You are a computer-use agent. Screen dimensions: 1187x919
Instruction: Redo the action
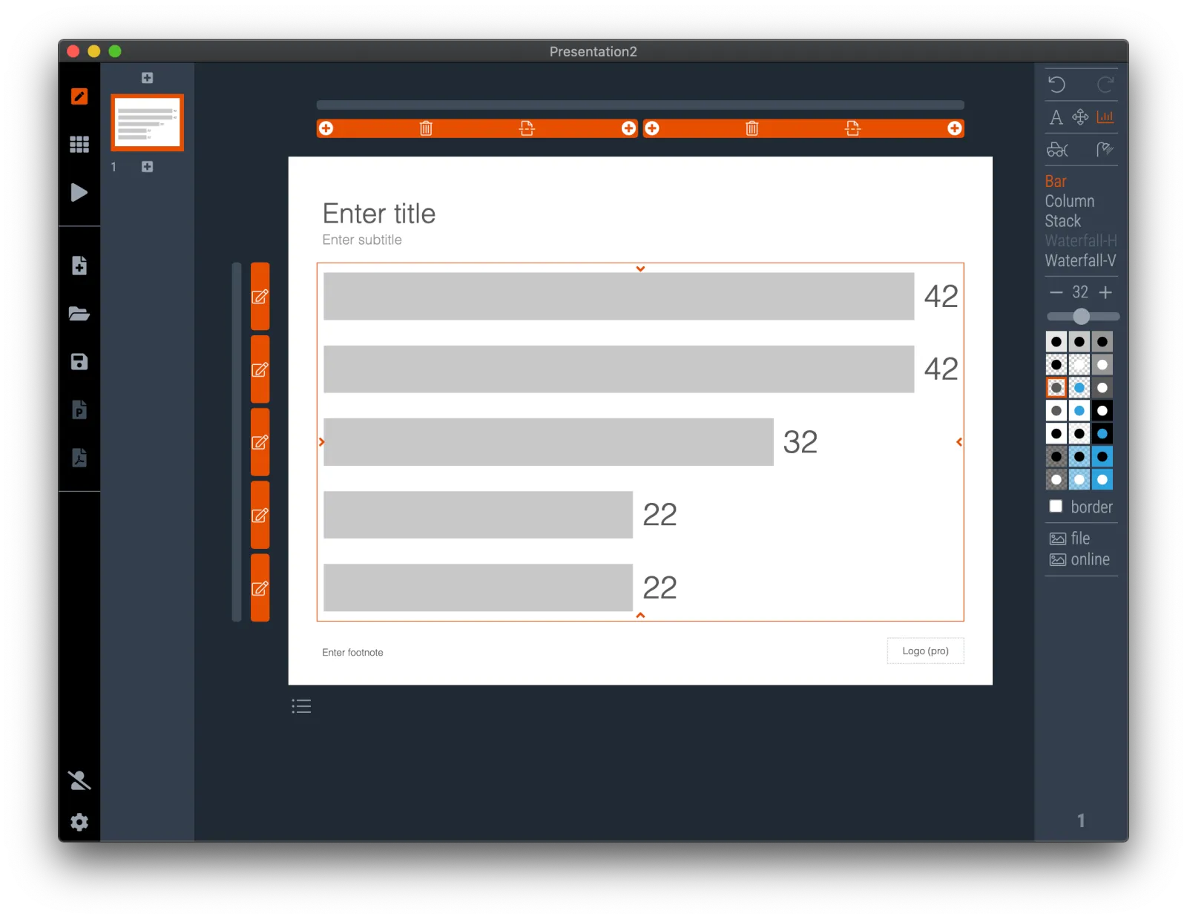(1105, 84)
